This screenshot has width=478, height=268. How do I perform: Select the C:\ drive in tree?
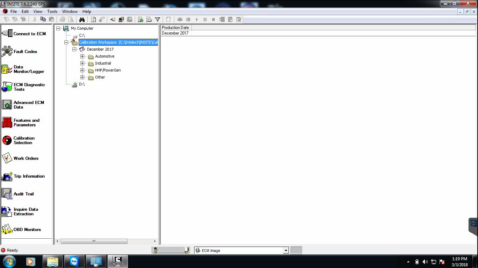(82, 35)
